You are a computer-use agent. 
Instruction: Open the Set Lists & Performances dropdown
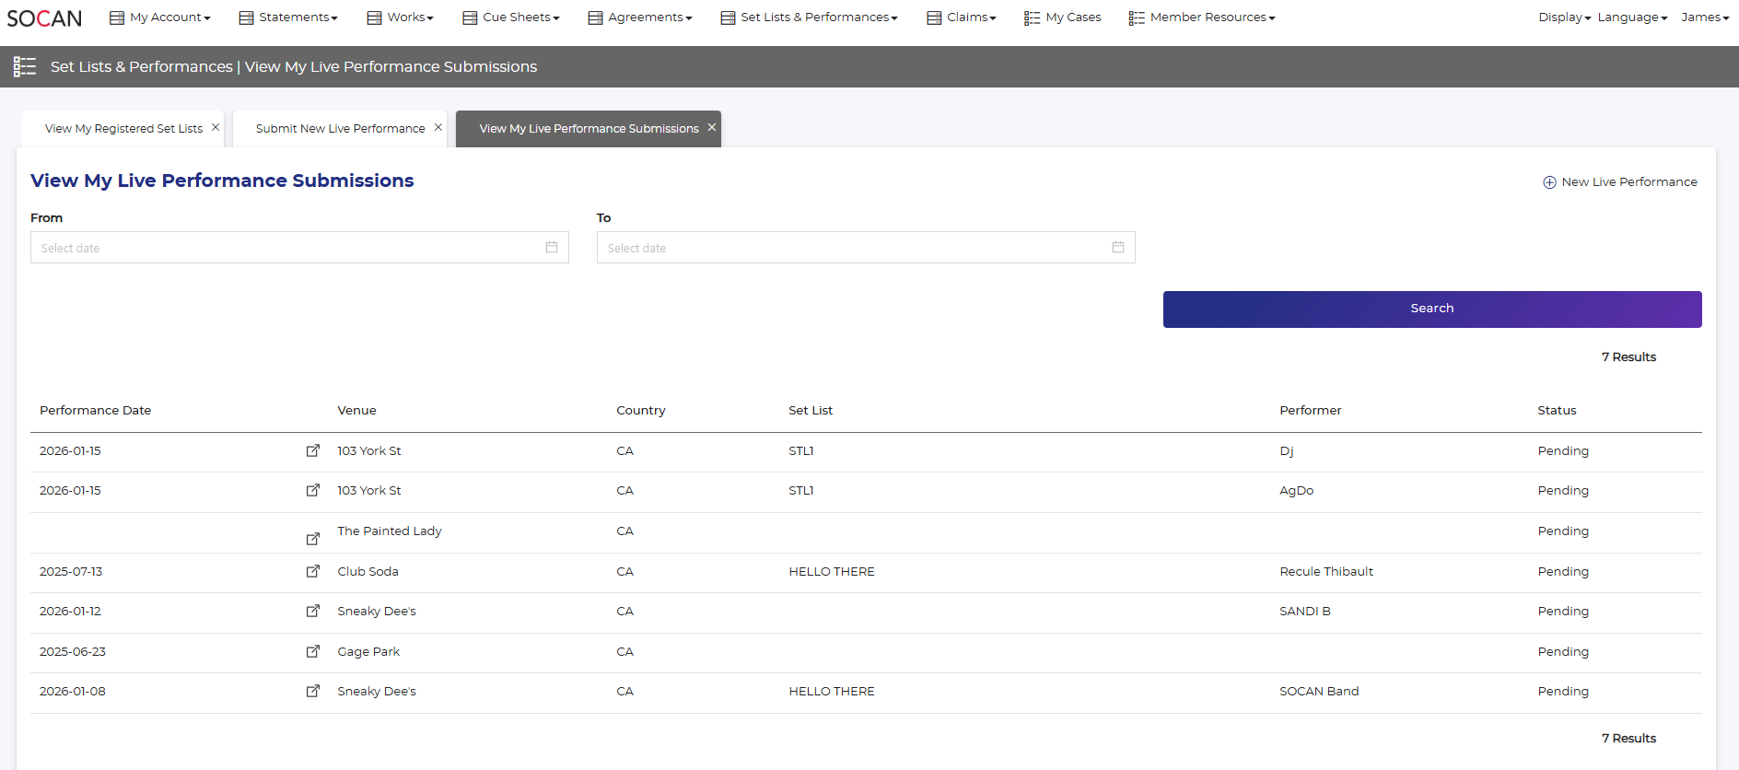(x=809, y=17)
